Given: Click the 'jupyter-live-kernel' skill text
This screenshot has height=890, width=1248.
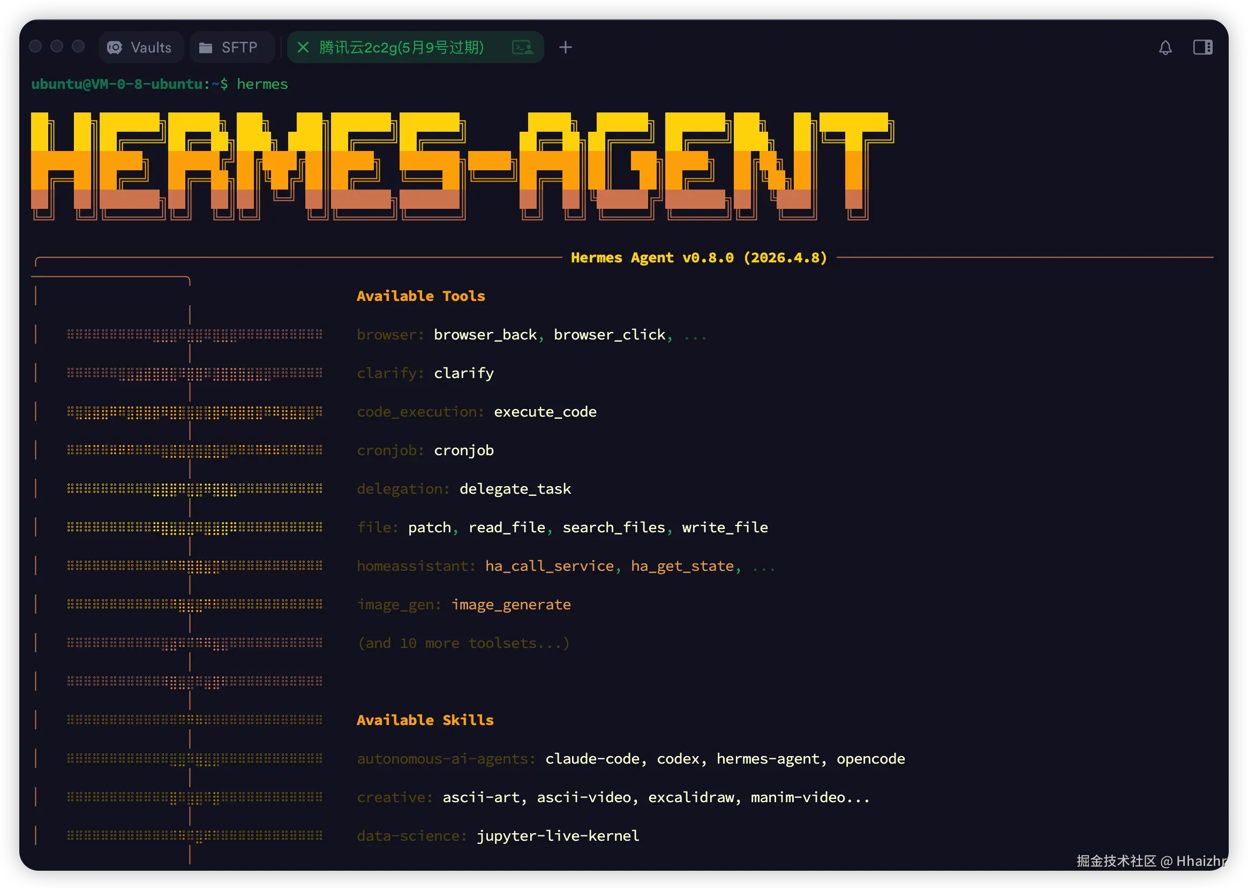Looking at the screenshot, I should 558,836.
